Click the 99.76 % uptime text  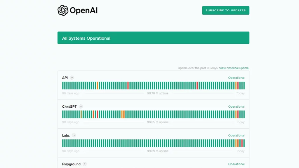click(x=158, y=93)
